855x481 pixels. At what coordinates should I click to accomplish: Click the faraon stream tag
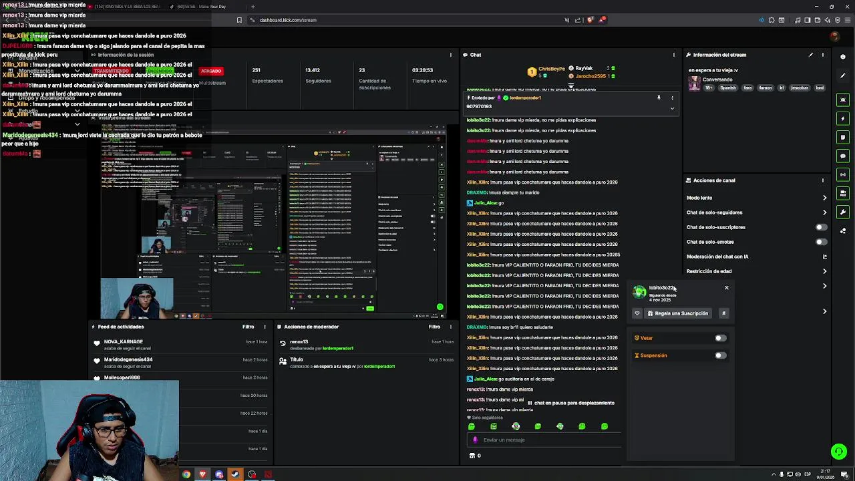coord(765,88)
